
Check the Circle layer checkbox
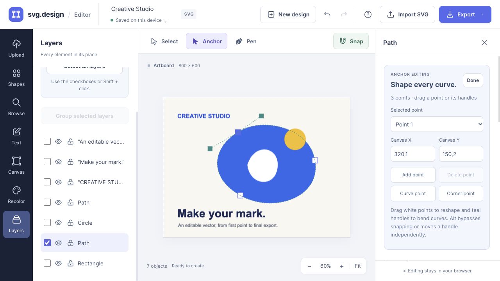[x=47, y=222]
